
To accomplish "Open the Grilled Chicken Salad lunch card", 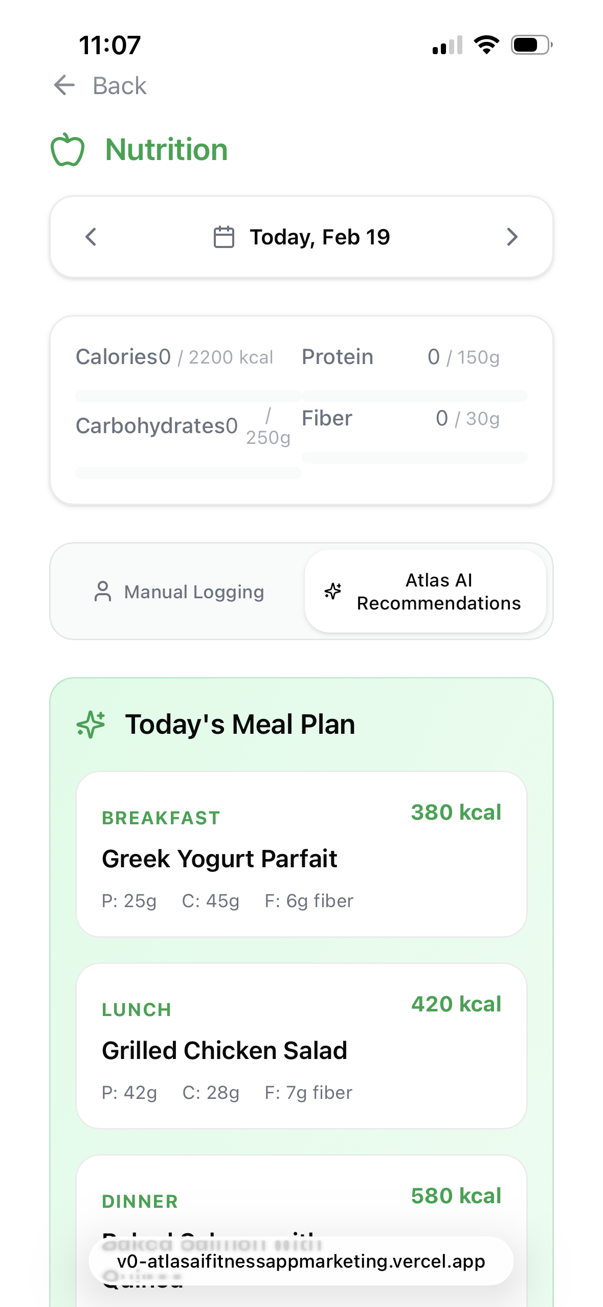I will (x=301, y=1046).
